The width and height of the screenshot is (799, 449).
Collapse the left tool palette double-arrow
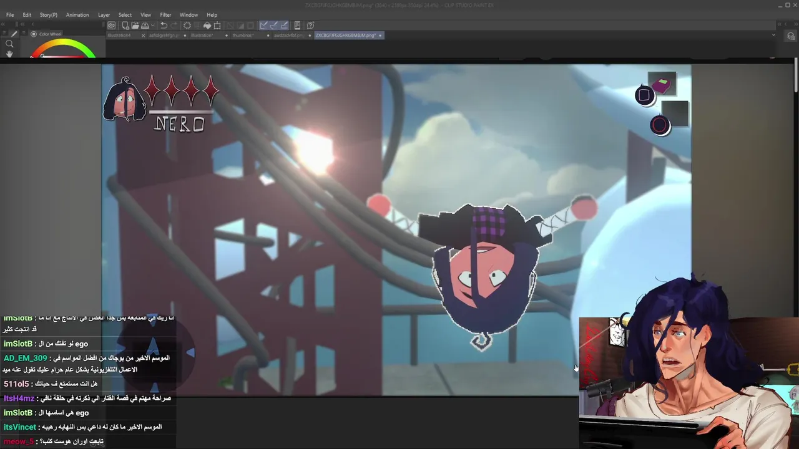tap(3, 24)
